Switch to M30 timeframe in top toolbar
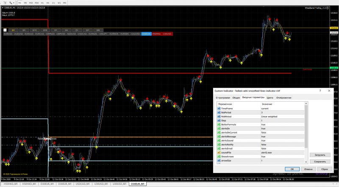The image size is (339, 187). (x=36, y=3)
